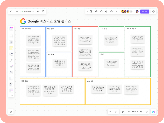Image resolution: width=164 pixels, height=123 pixels.
Task: Click the Google G logo image
Action: [23, 21]
